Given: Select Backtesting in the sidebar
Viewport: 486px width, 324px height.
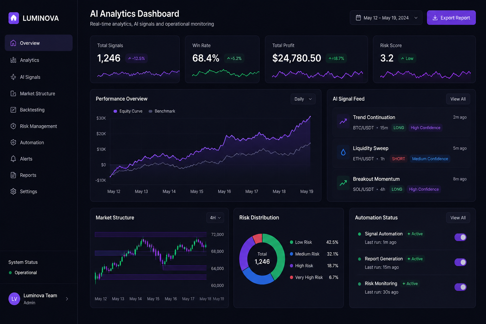Looking at the screenshot, I should tap(39, 110).
